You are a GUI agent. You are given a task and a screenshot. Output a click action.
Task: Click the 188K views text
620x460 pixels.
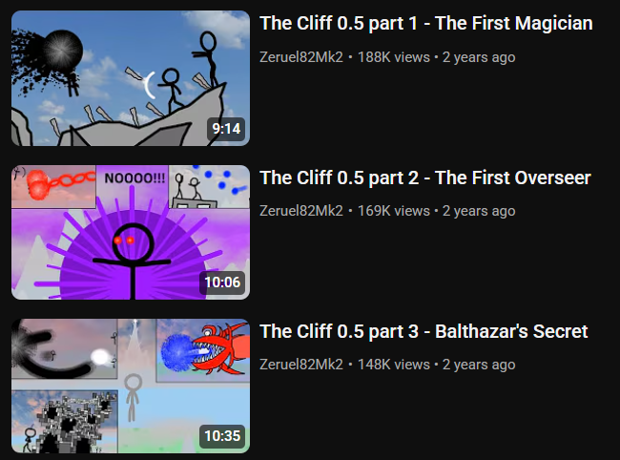[x=393, y=57]
